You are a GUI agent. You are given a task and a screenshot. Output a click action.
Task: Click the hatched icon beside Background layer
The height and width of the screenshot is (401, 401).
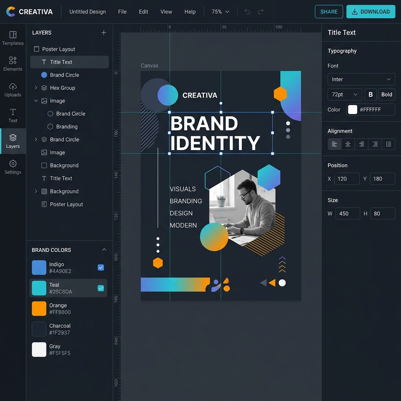click(44, 191)
